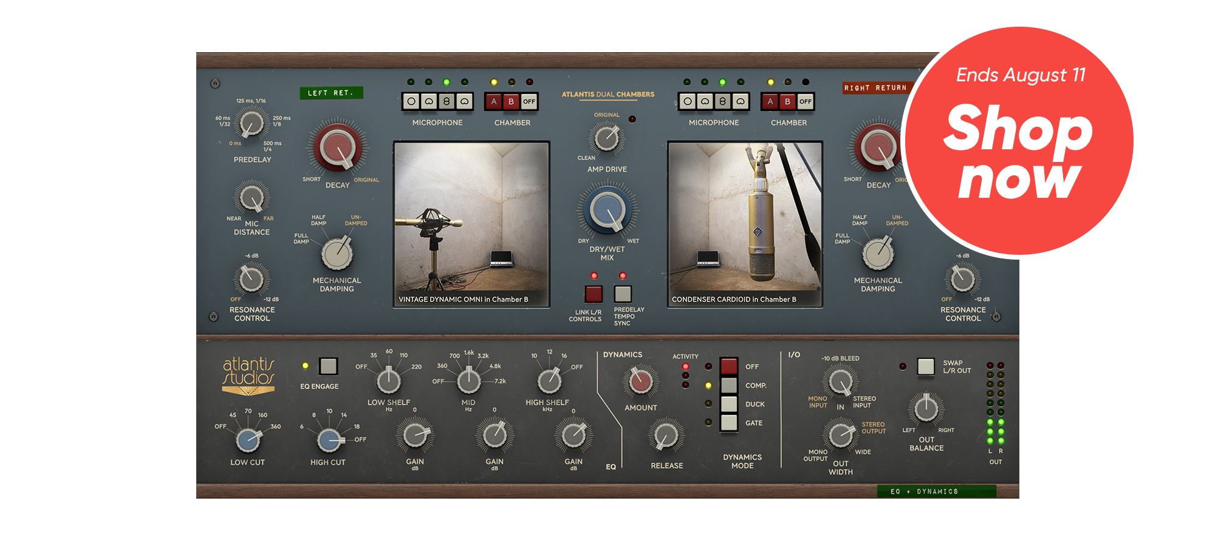Click the High Shelf frequency knob
The width and height of the screenshot is (1215, 546).
[549, 381]
